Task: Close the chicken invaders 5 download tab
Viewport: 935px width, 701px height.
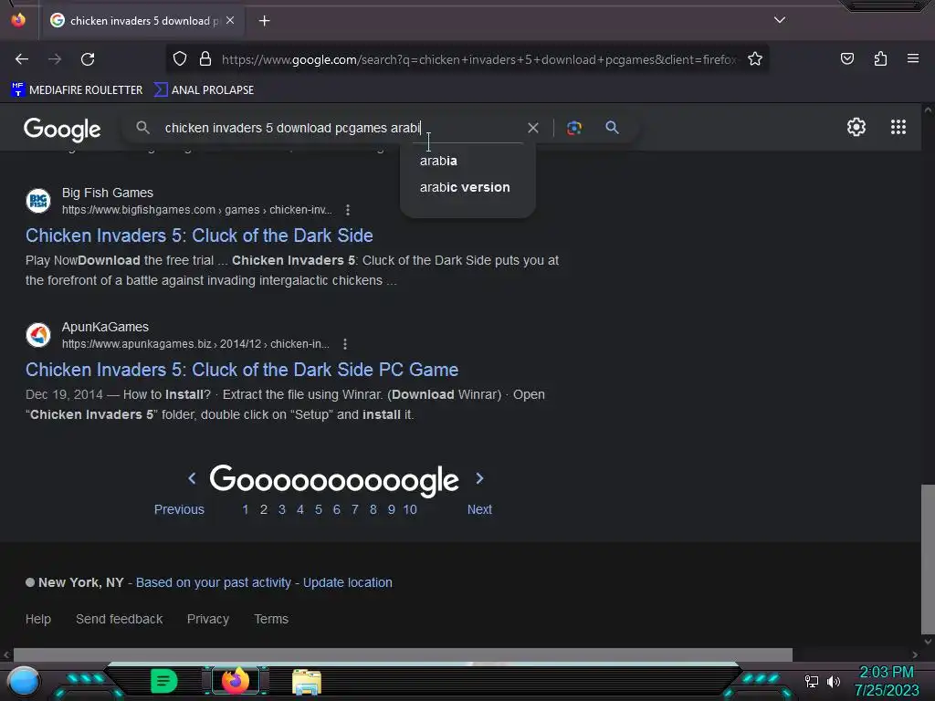Action: coord(230,20)
